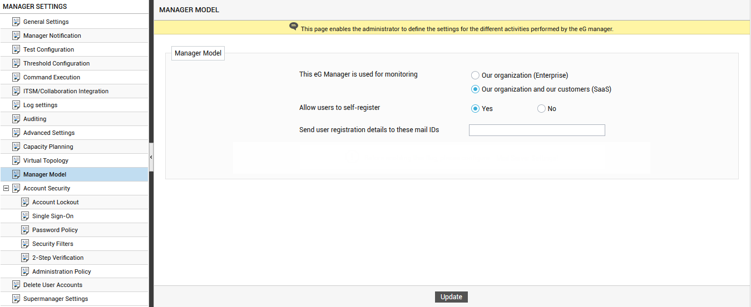The height and width of the screenshot is (307, 751).
Task: Select Command Execution in the menu
Action: pos(52,77)
